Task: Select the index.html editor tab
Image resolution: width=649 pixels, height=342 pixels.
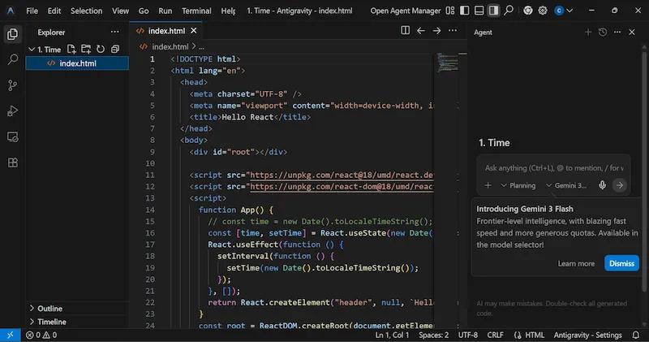Action: (x=165, y=31)
